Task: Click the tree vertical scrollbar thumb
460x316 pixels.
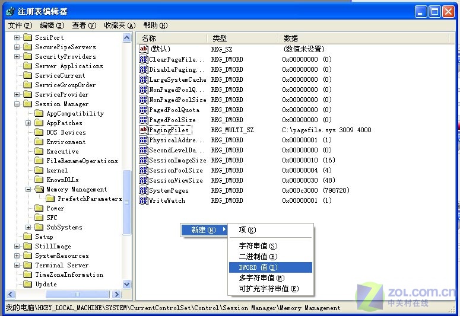Action: click(127, 202)
